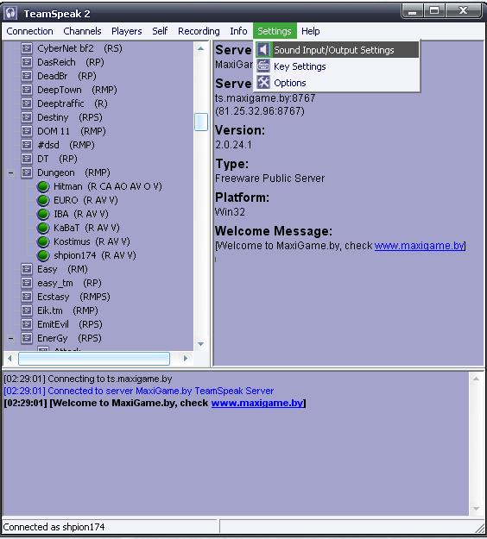This screenshot has width=487, height=539.
Task: Click the DT channel icon
Action: 27,159
